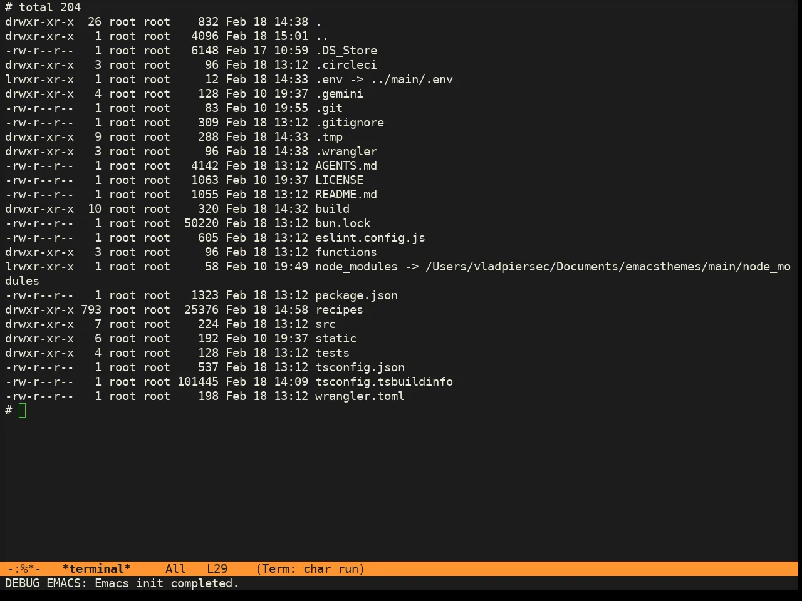Image resolution: width=802 pixels, height=601 pixels.
Task: Click the *terminal* buffer name in mode line
Action: point(96,569)
